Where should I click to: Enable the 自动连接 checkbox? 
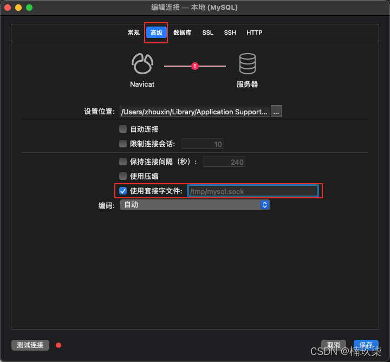point(123,130)
